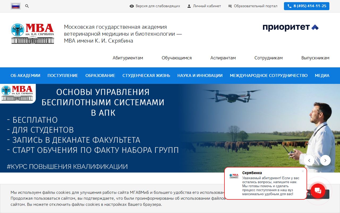Open the СТУДЕНЧЕСКАЯ ЖИЗНЬ menu

point(146,76)
